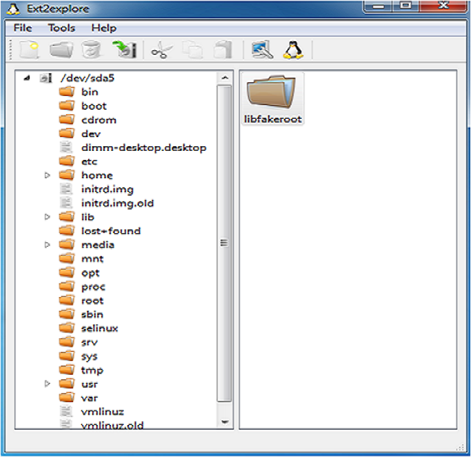Select the etc folder in tree

(x=89, y=161)
